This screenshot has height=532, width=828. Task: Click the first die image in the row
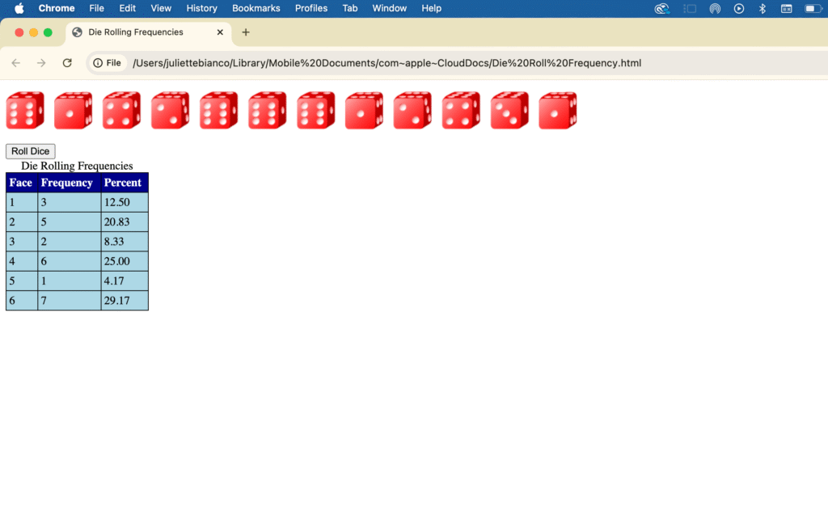(x=25, y=111)
